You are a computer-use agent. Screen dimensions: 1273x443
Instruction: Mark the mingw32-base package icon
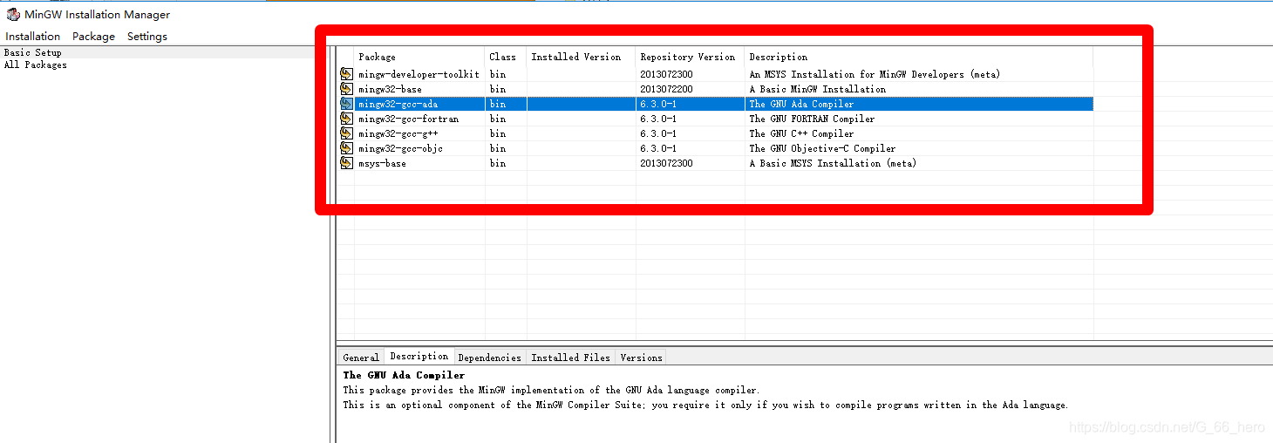(x=346, y=89)
